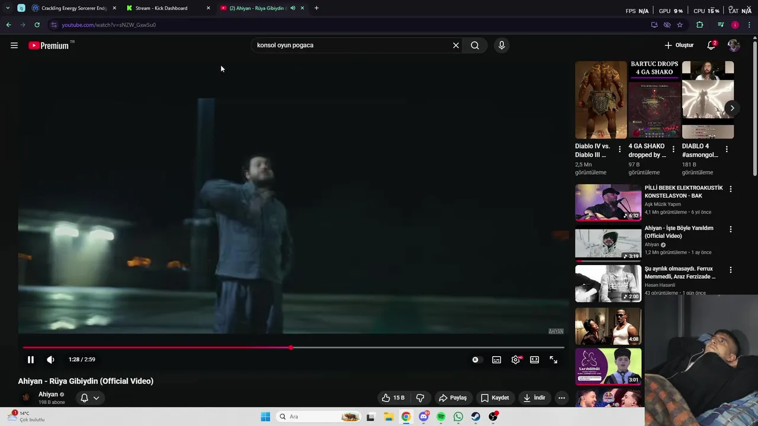The width and height of the screenshot is (758, 426).
Task: Open Ahiyan - İşte Böyle Yanıldım video
Action: point(679,232)
